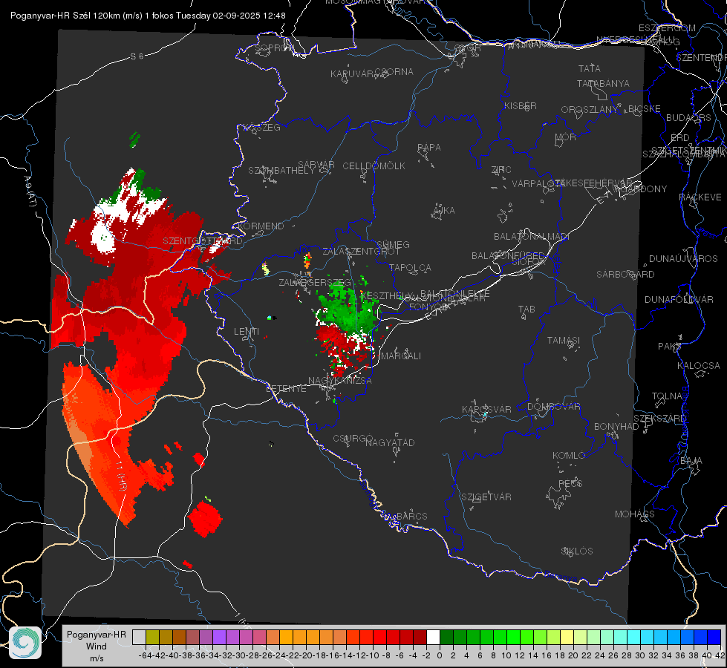Select the ZIRC city label
This screenshot has height=668, width=727.
pyautogui.click(x=501, y=170)
